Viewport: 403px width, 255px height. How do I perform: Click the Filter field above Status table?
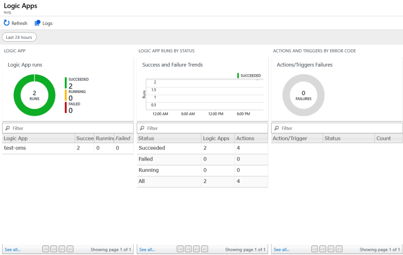tap(202, 128)
